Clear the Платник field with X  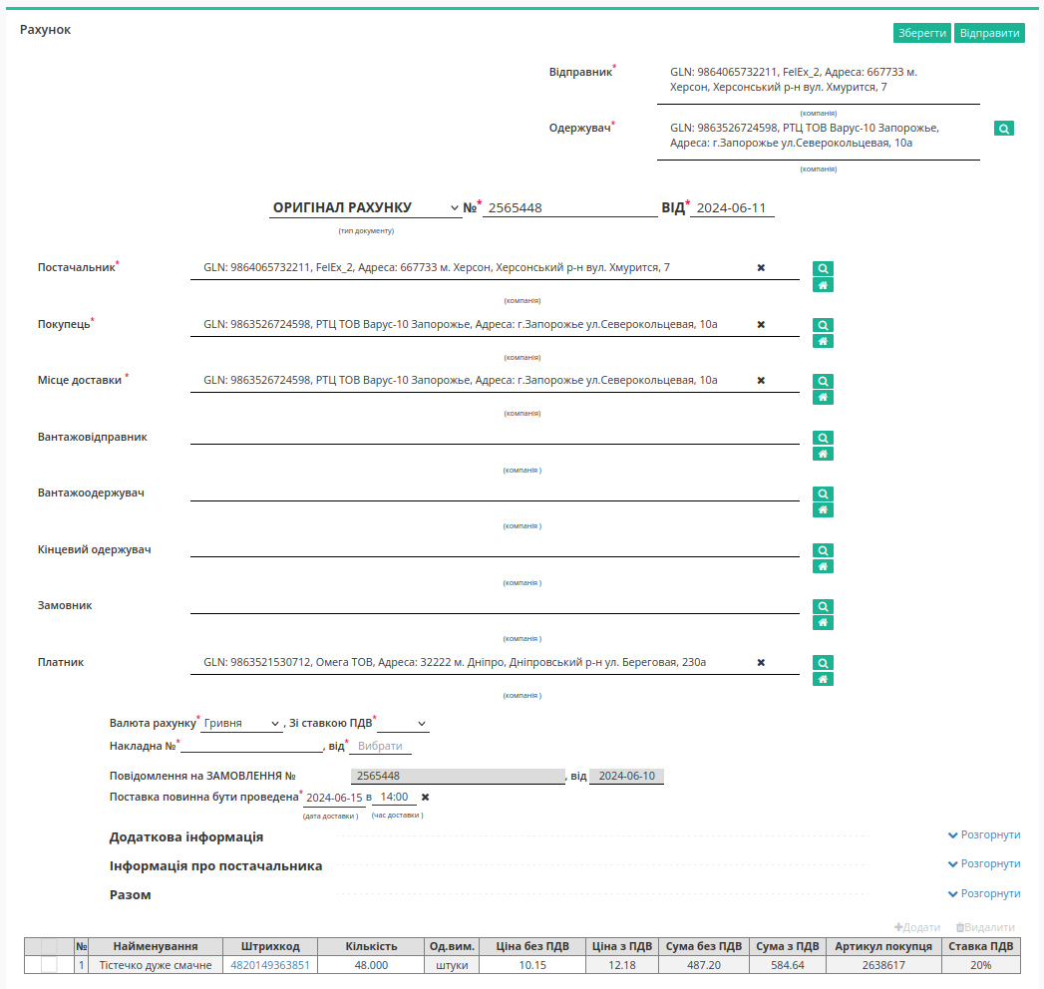761,662
